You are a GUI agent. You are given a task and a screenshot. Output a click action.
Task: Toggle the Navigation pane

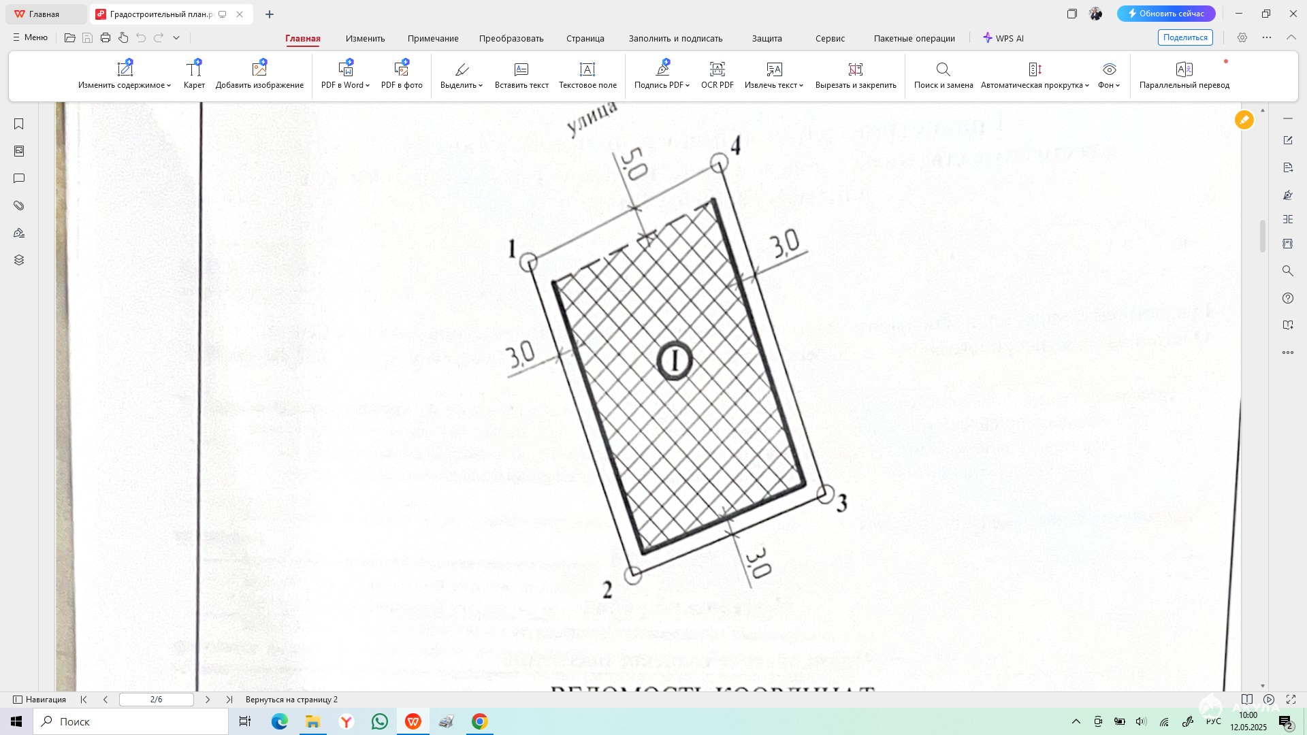click(x=39, y=700)
